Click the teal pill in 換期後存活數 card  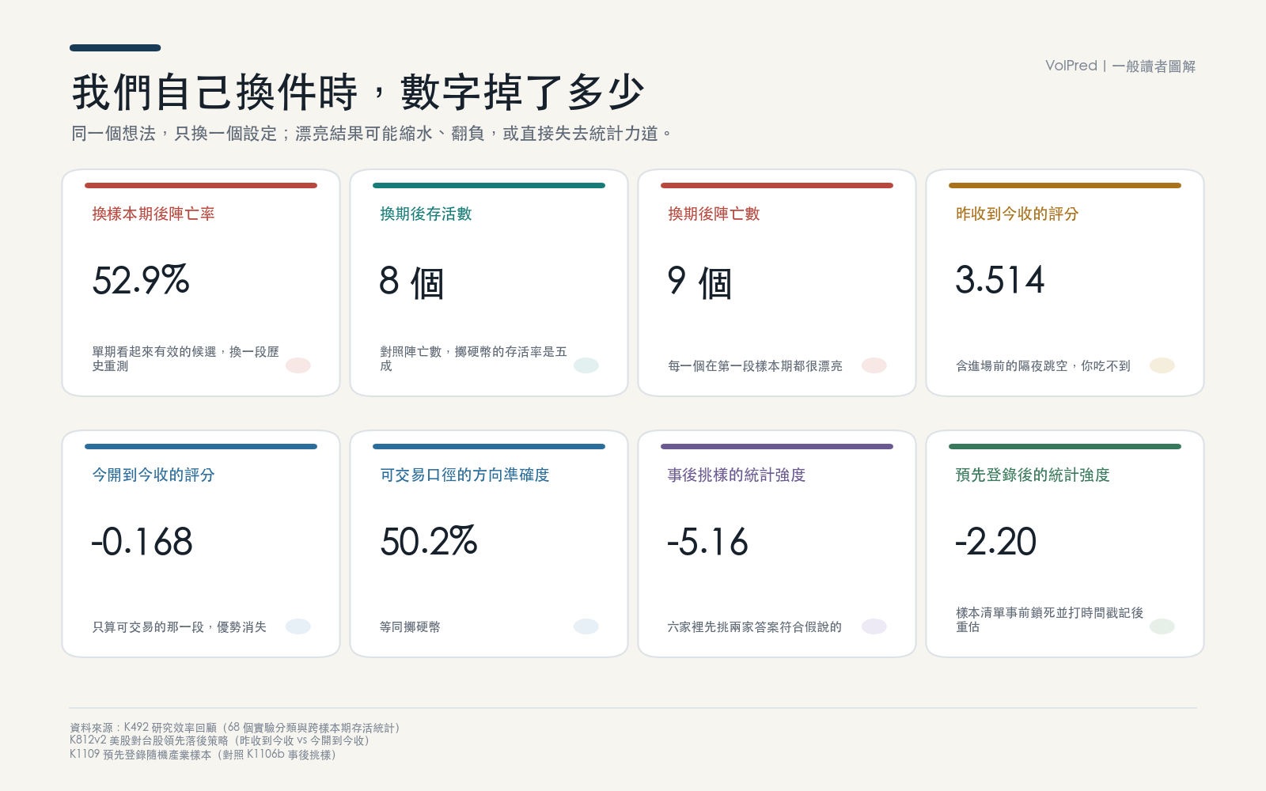pos(586,365)
